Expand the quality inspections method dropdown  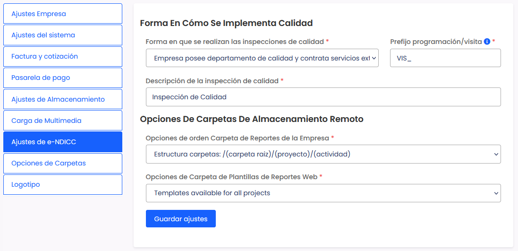(x=262, y=58)
